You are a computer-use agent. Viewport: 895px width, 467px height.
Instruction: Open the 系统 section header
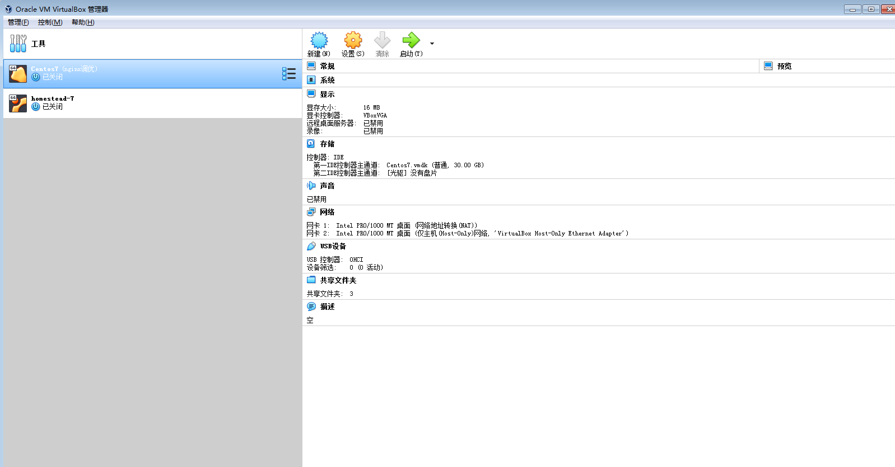click(x=327, y=80)
